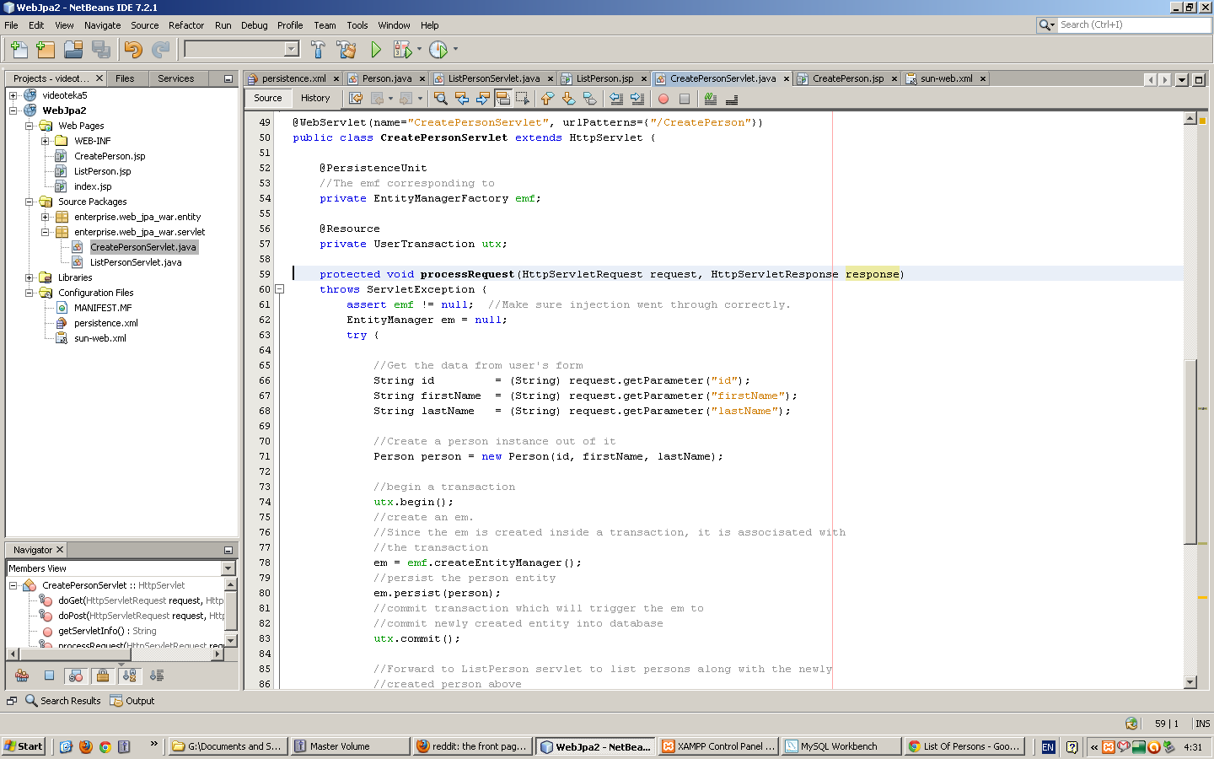The height and width of the screenshot is (759, 1214).
Task: Toggle Rectangular Selection mode
Action: click(x=524, y=99)
